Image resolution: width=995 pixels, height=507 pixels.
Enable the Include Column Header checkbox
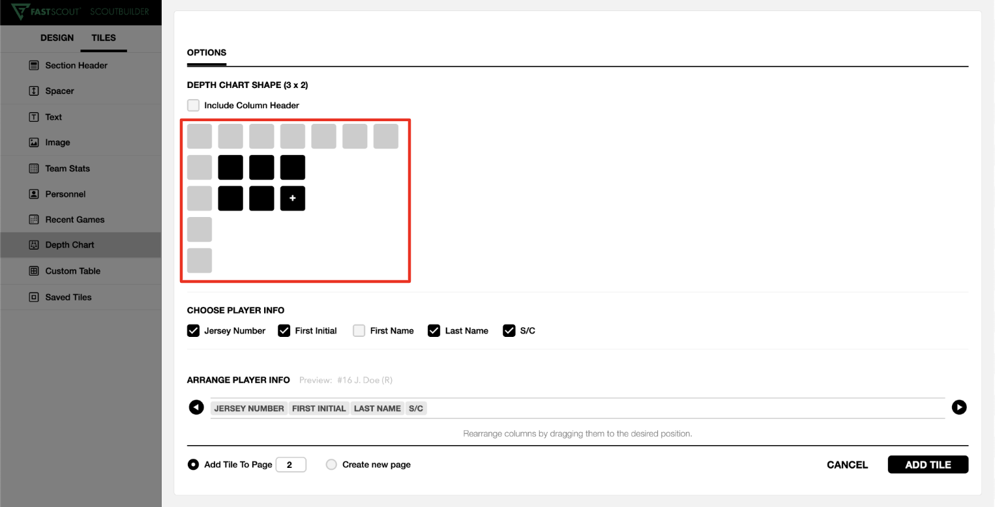coord(193,105)
